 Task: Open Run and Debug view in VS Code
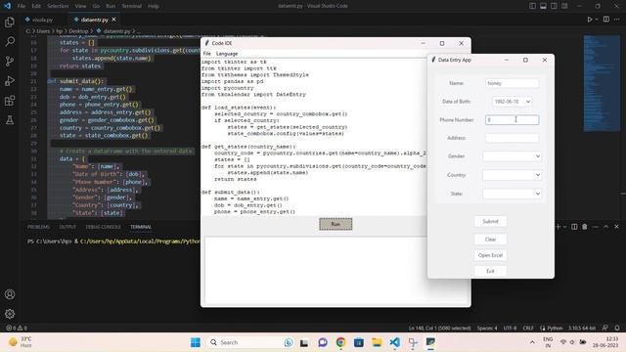[x=10, y=80]
